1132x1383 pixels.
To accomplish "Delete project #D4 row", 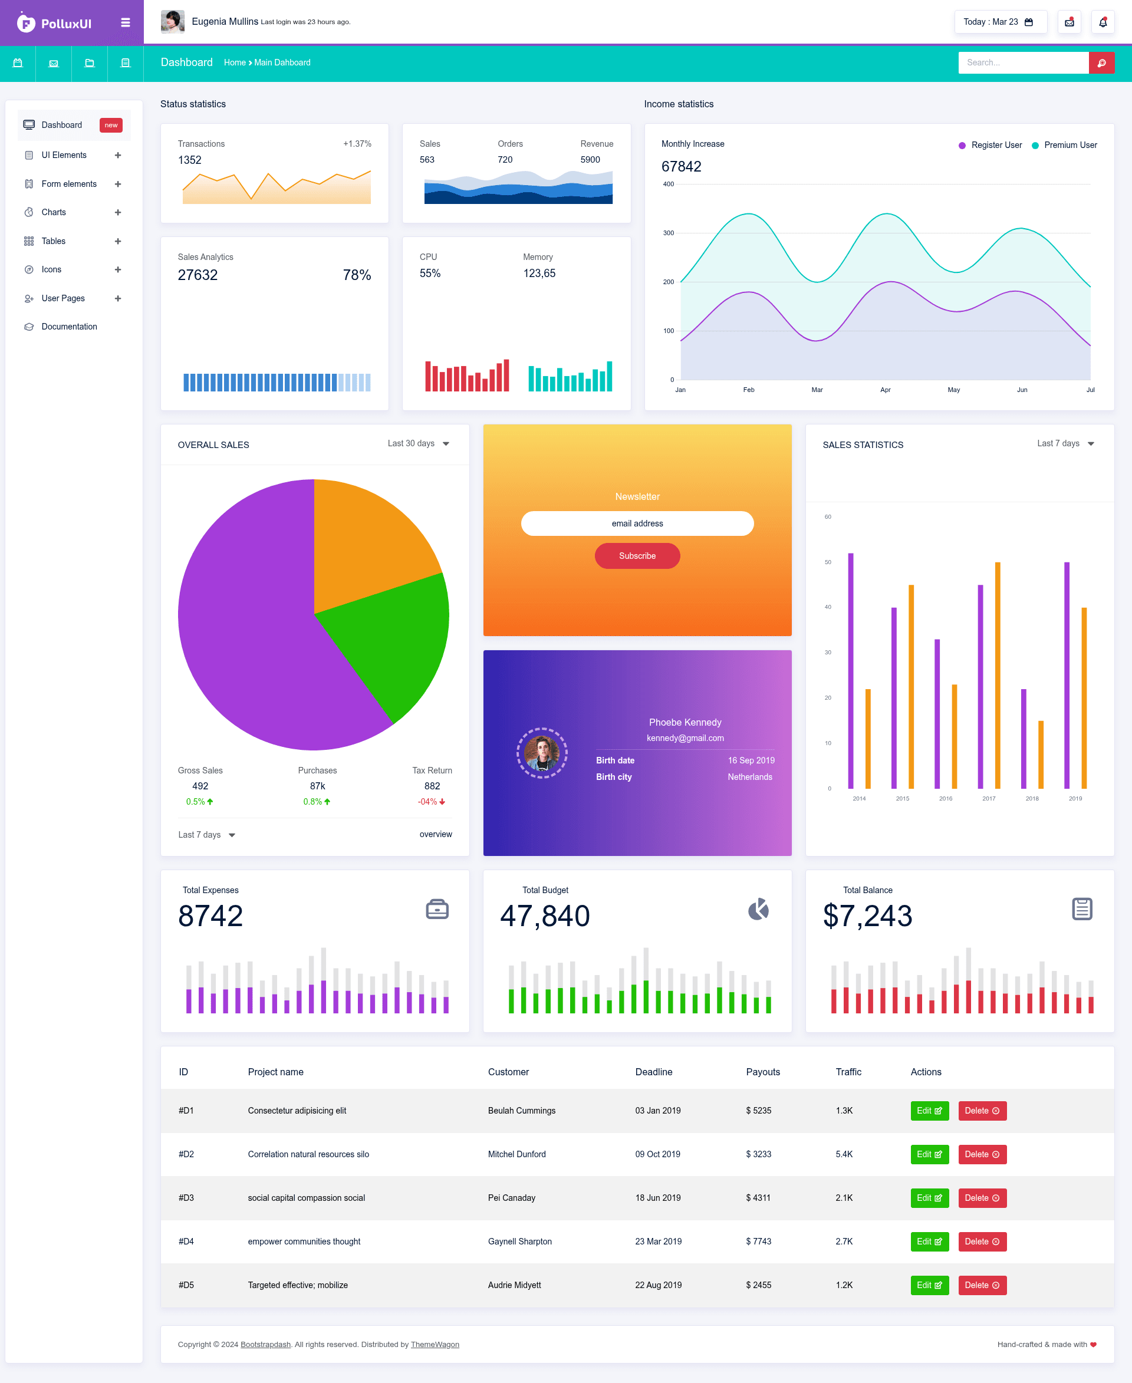I will pos(982,1242).
